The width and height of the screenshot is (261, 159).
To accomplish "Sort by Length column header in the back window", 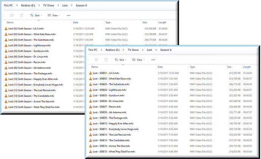I will click(162, 22).
